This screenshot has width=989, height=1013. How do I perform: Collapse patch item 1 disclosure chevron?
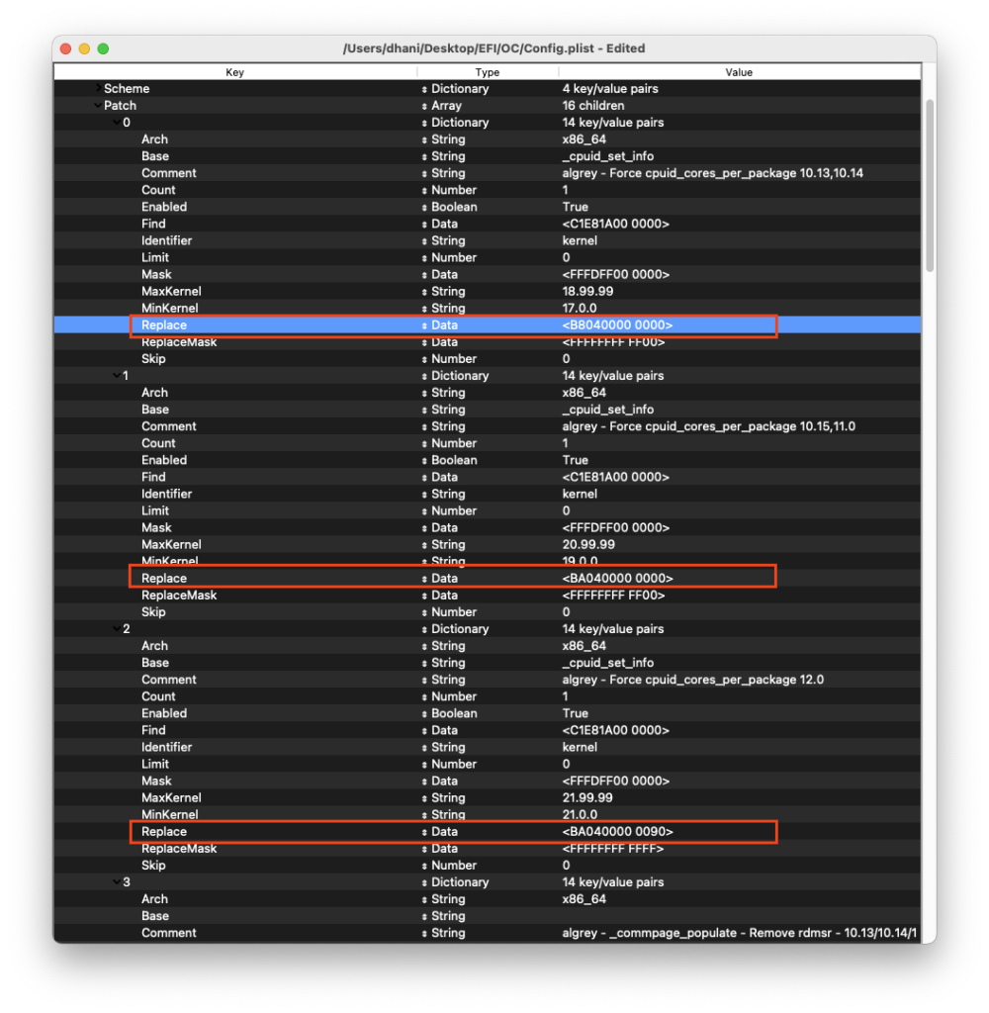116,375
